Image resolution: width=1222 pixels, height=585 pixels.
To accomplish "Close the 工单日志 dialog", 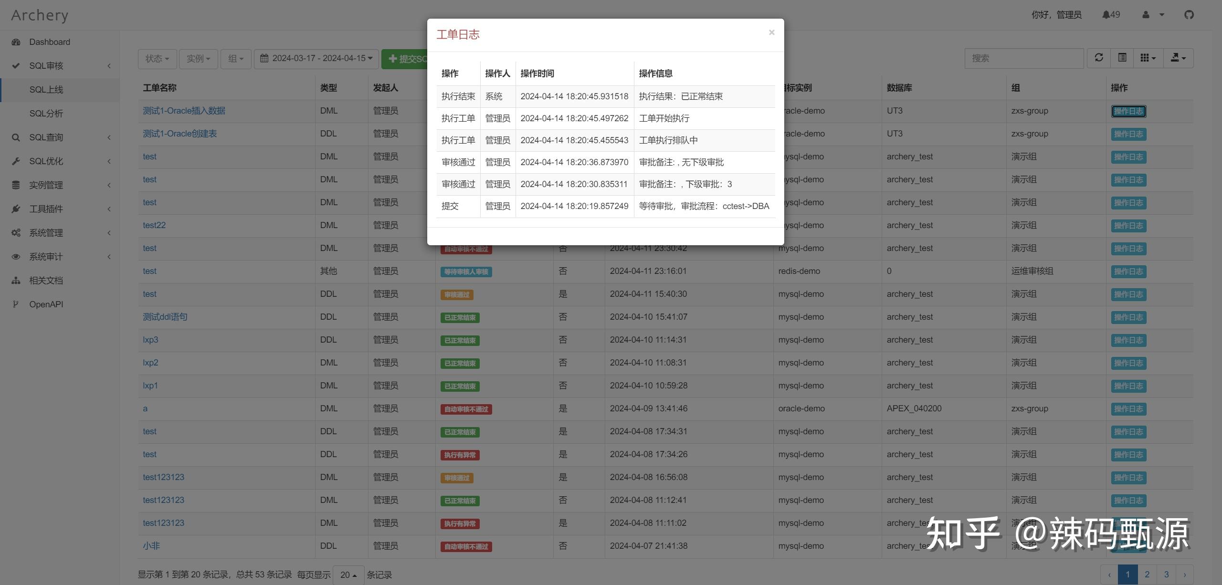I will coord(771,32).
